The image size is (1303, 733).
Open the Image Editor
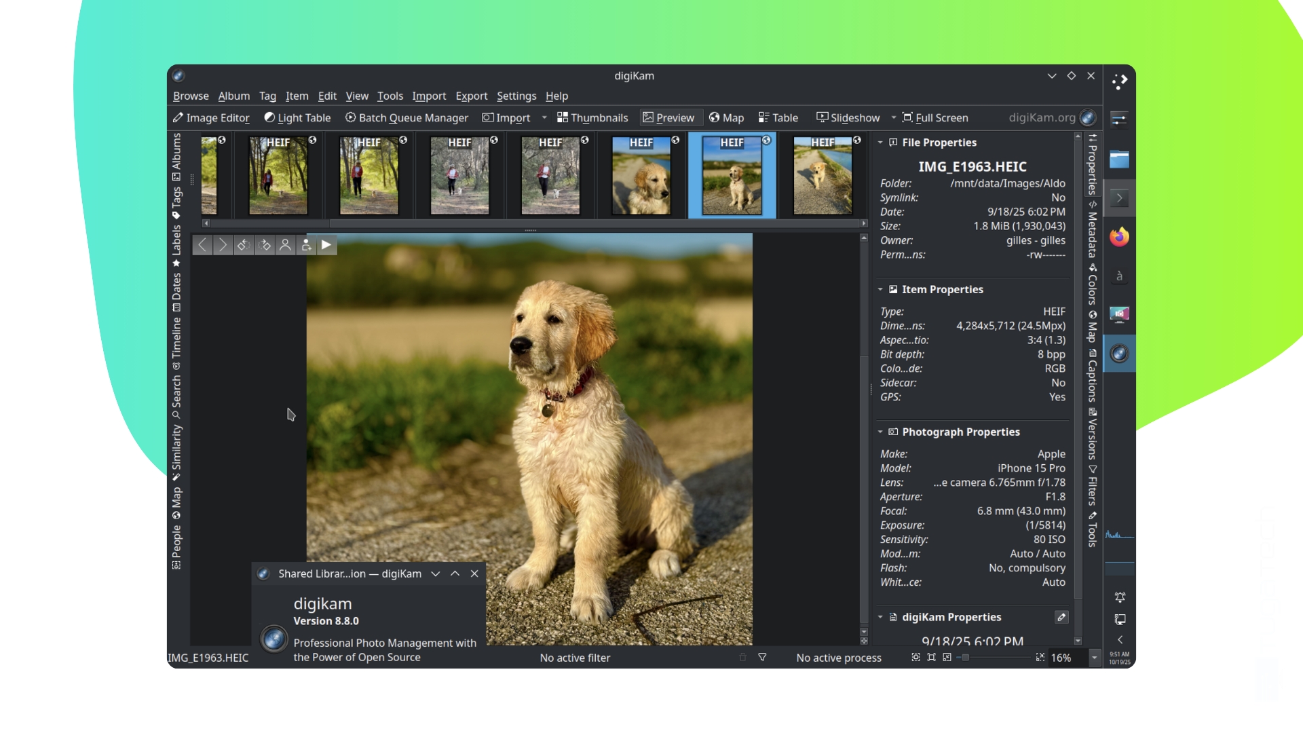pos(211,117)
